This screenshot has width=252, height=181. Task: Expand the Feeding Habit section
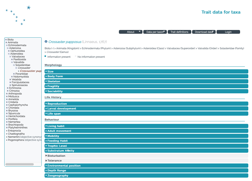click(146, 141)
